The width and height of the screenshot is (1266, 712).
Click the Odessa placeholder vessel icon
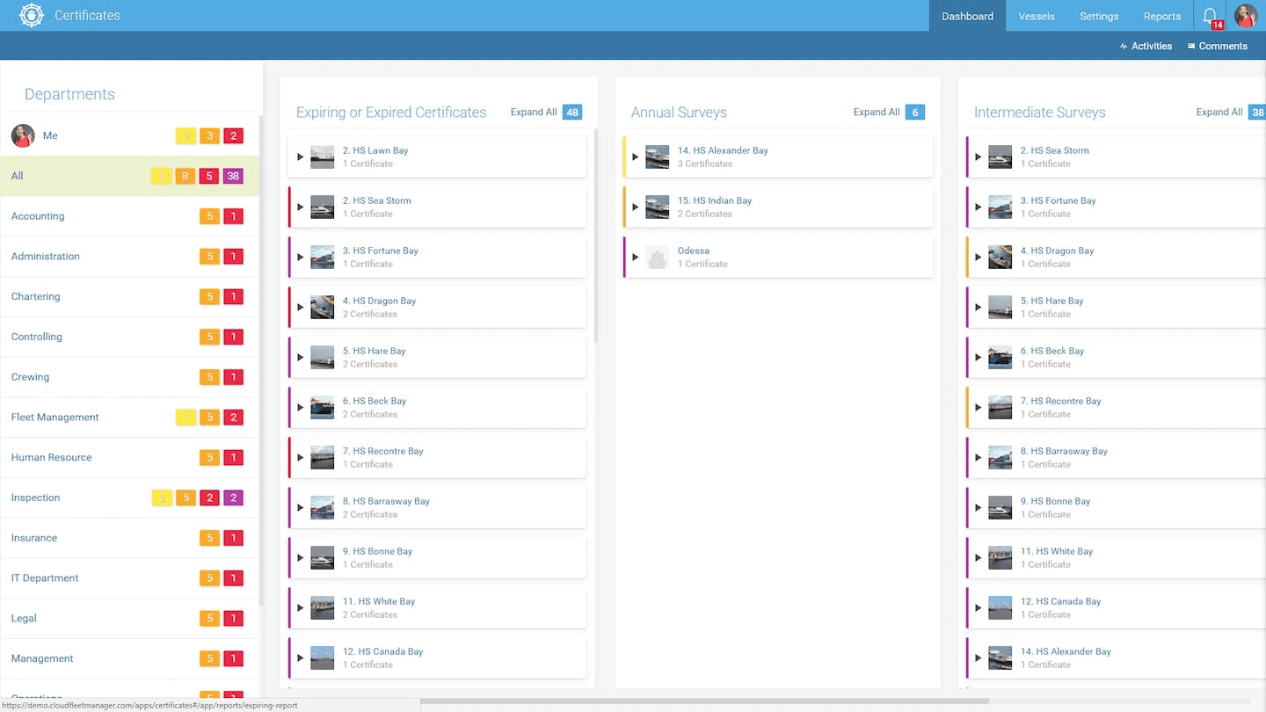coord(658,258)
